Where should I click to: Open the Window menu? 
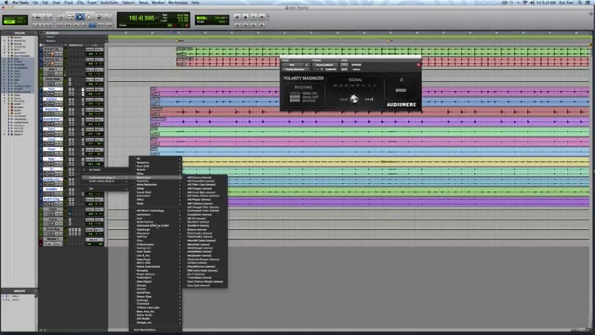click(x=158, y=2)
